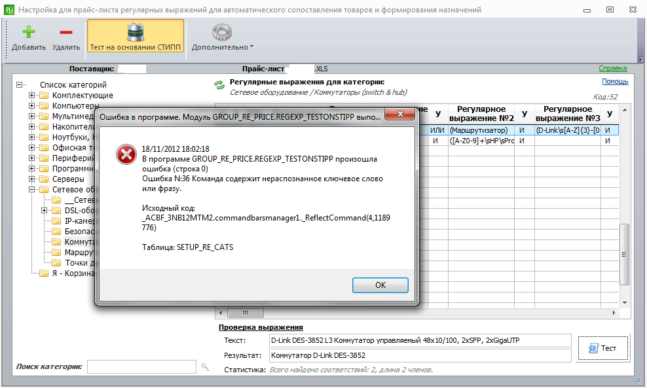Click the toolbar overflow arrow at right edge

[641, 58]
